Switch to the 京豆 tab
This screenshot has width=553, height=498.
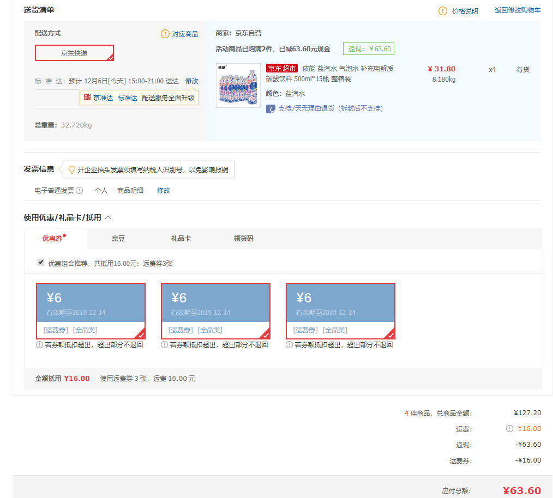(x=118, y=239)
